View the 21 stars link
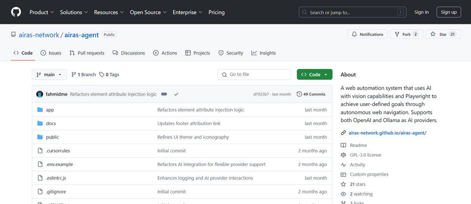 [x=358, y=184]
